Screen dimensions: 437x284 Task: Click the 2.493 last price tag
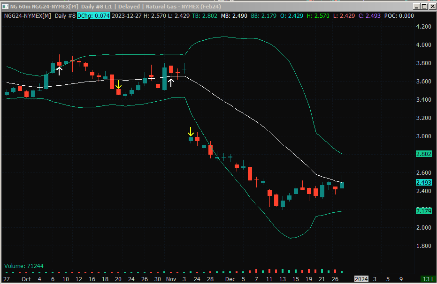(423, 182)
